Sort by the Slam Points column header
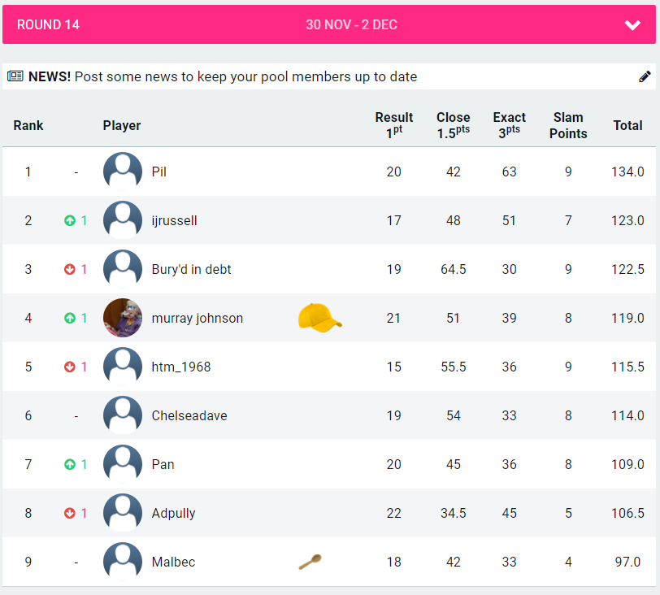Viewport: 660px width, 595px height. [x=568, y=125]
